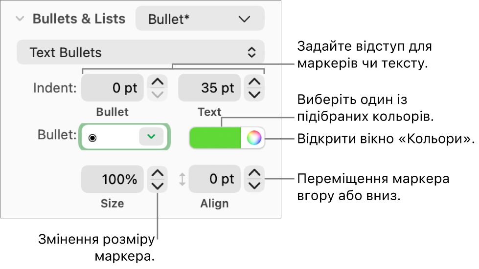The height and width of the screenshot is (269, 479).
Task: Click the bullet character glyph box
Action: [x=110, y=138]
